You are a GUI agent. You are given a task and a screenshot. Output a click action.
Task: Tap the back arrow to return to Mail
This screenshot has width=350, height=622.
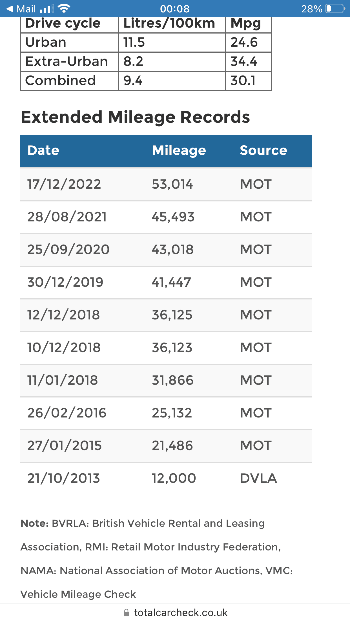10,9
